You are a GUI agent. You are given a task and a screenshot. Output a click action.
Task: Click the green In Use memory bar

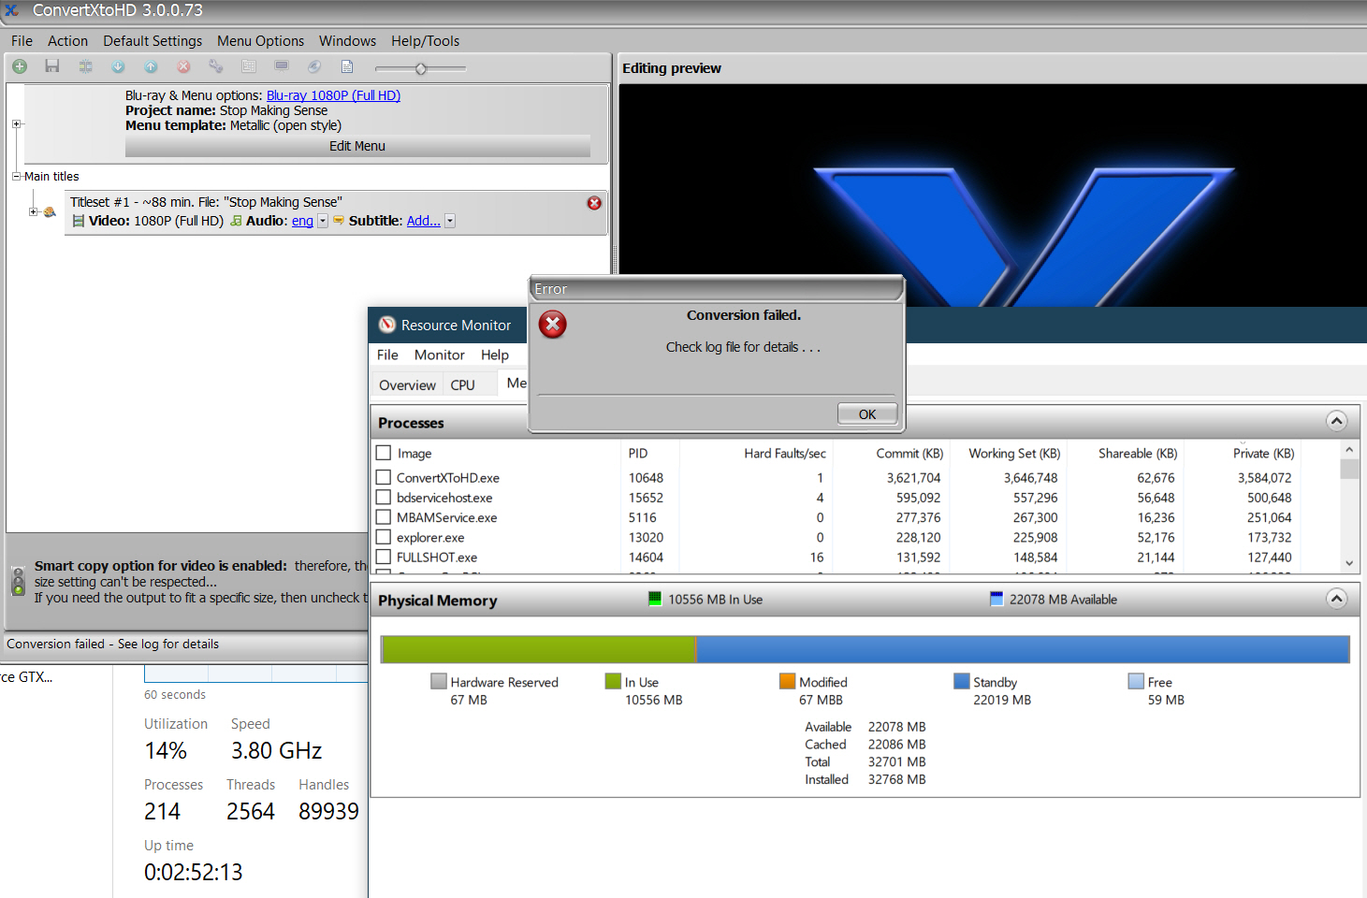coord(539,649)
